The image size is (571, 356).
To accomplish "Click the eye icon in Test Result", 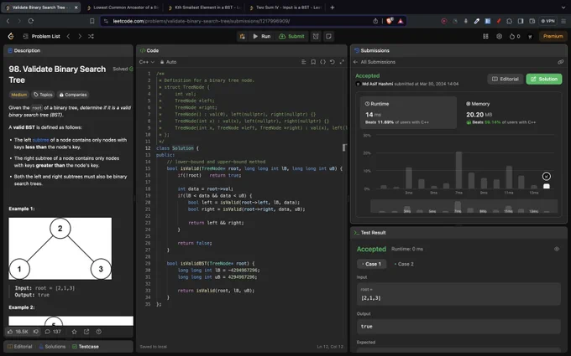I will tap(557, 249).
